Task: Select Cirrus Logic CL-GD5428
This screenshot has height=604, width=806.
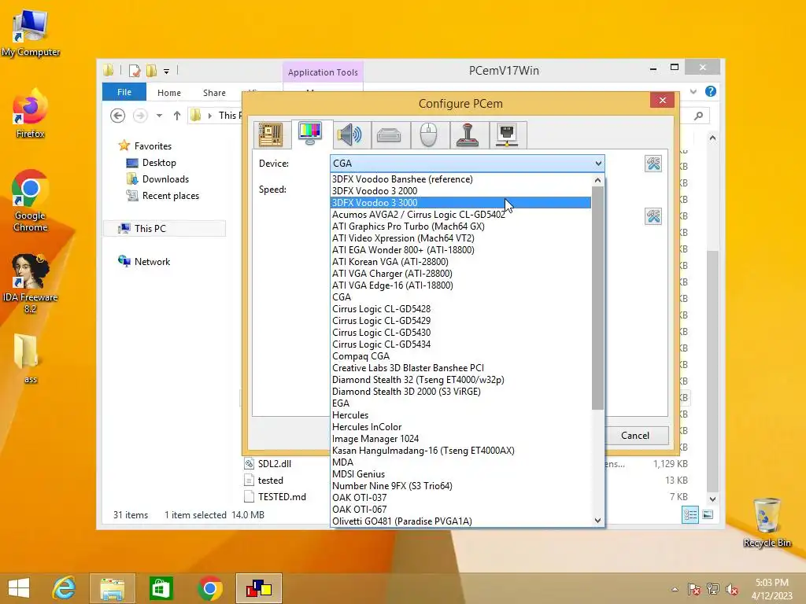Action: (460, 309)
